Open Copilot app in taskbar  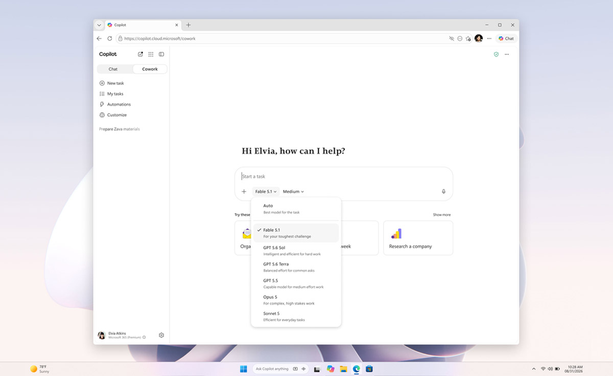click(x=331, y=369)
